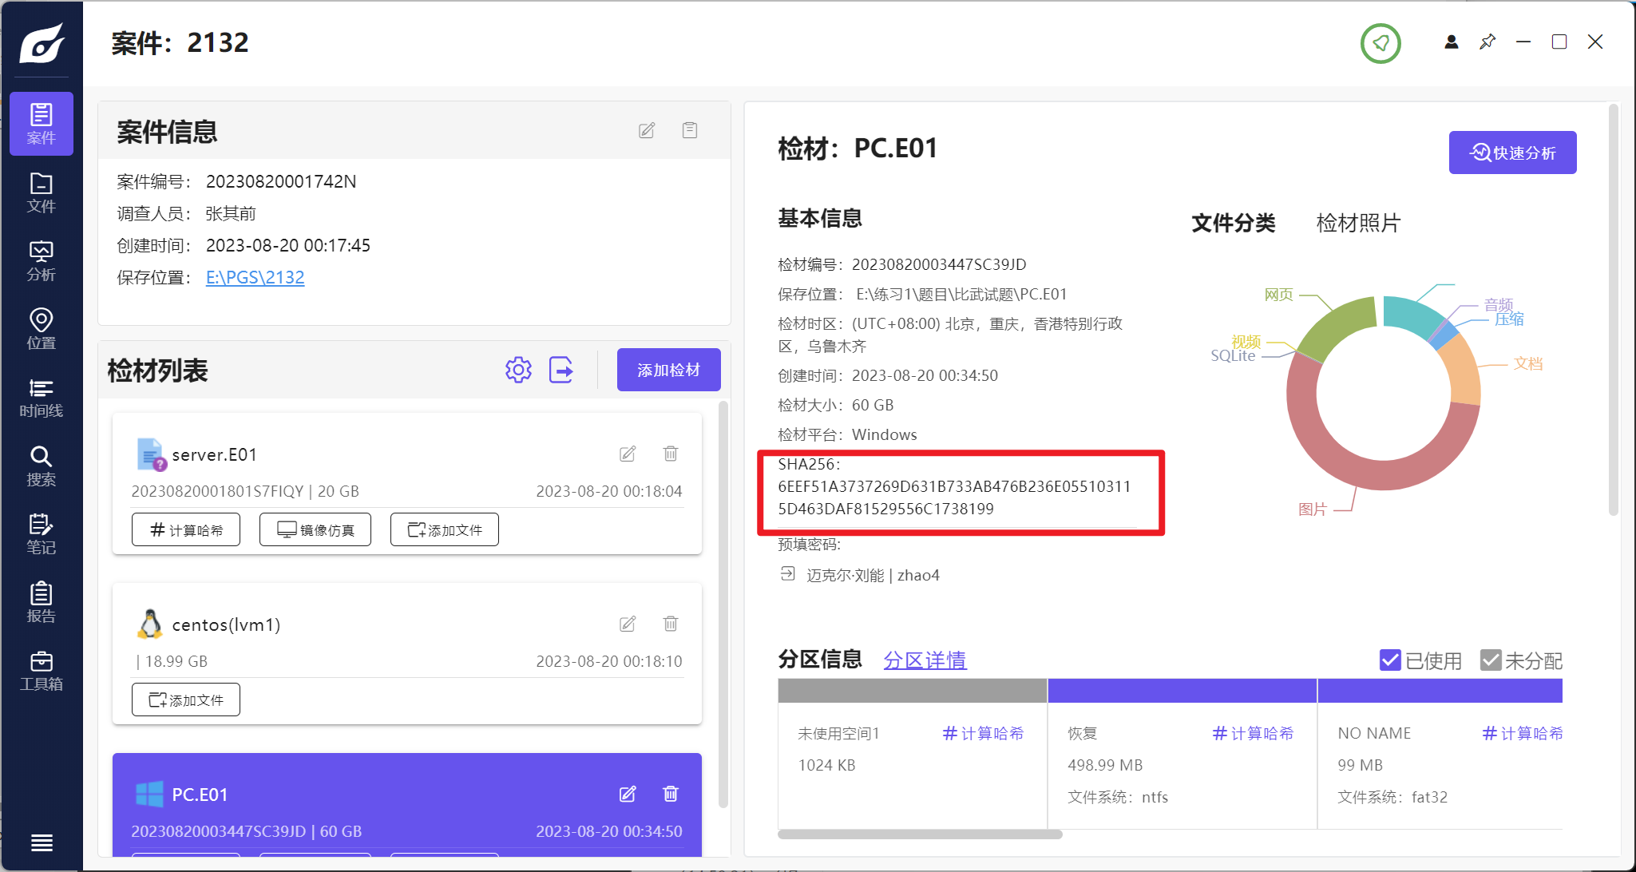The height and width of the screenshot is (872, 1636).
Task: Select the server.E01 evidence card
Action: click(407, 483)
